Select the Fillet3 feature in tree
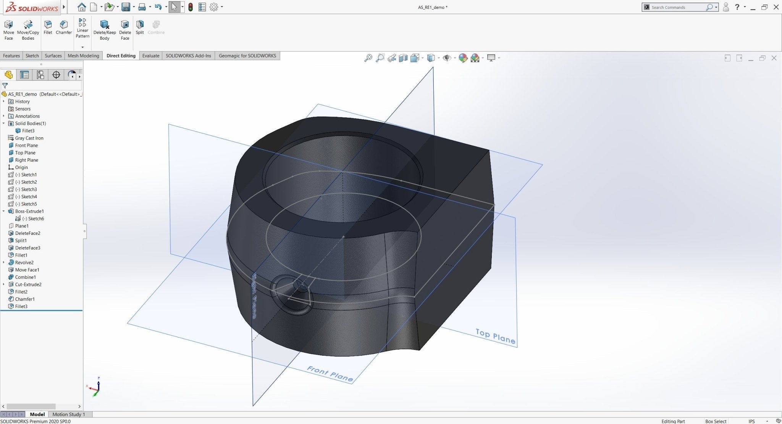 point(21,307)
